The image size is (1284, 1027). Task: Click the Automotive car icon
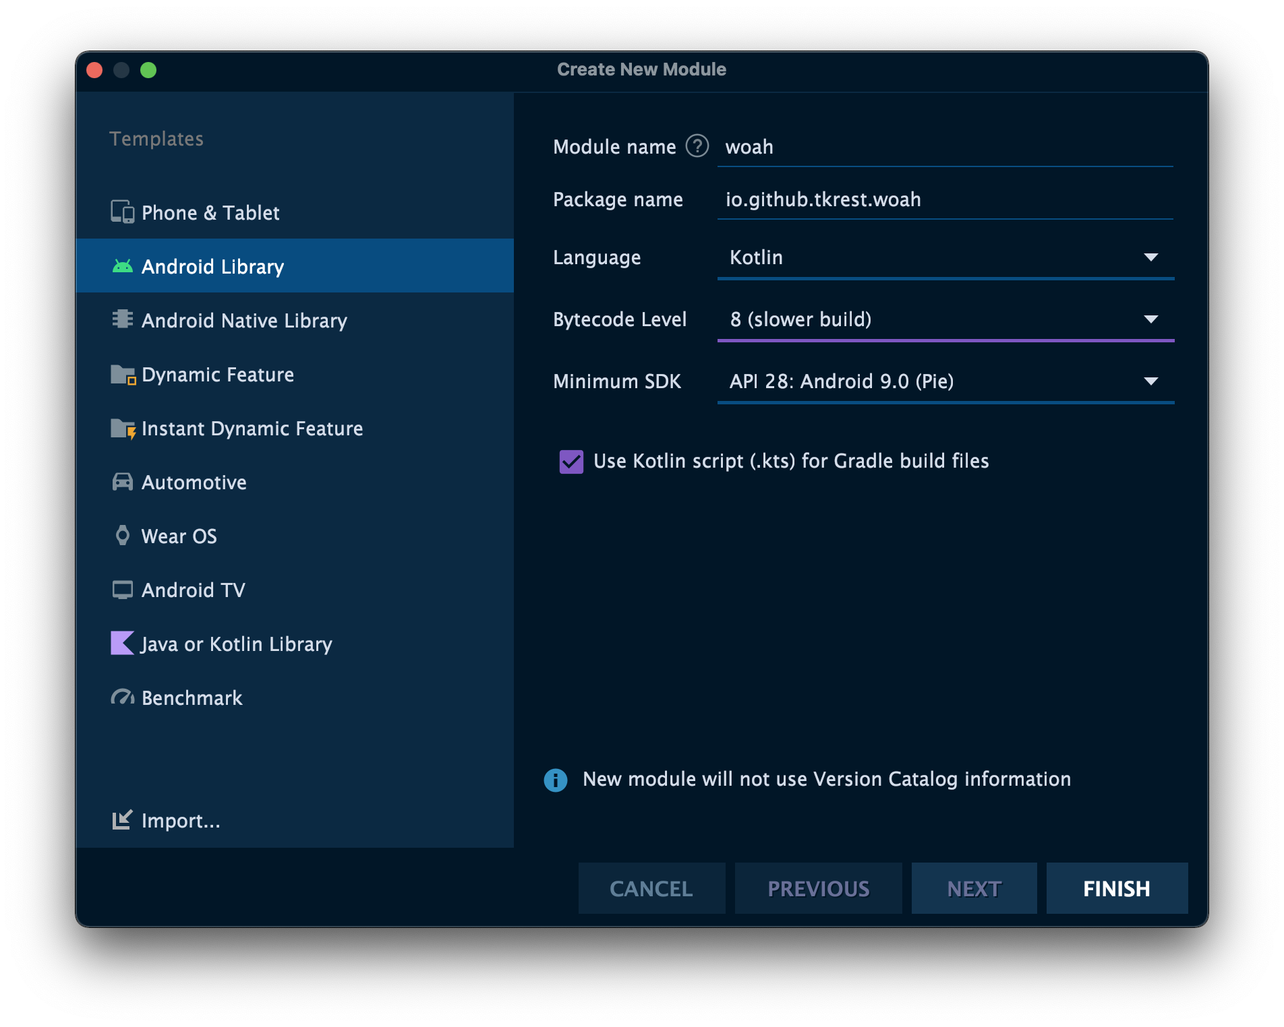click(x=122, y=482)
